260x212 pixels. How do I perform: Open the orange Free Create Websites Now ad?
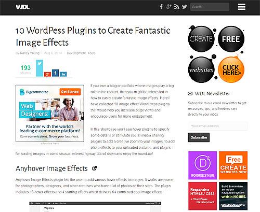(233, 165)
